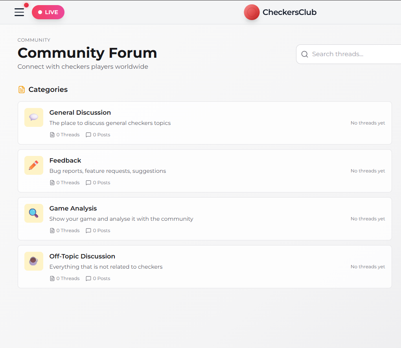Click the threads icon beside General Discussion stats

(52, 134)
